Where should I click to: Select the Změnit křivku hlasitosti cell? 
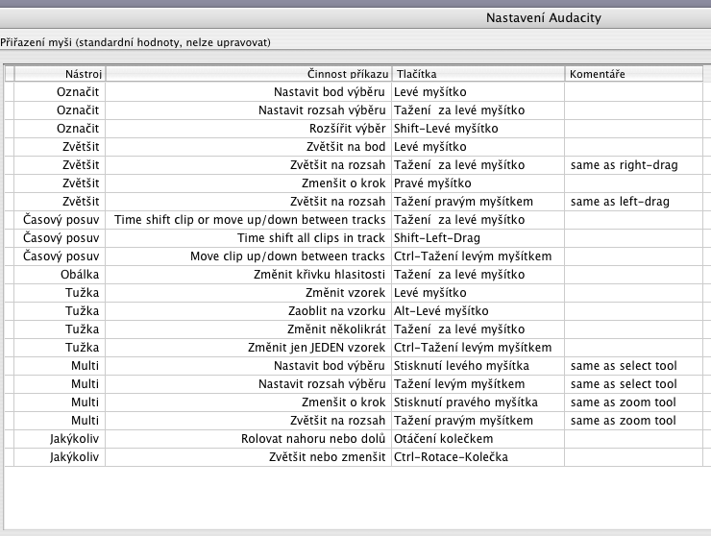pos(249,275)
